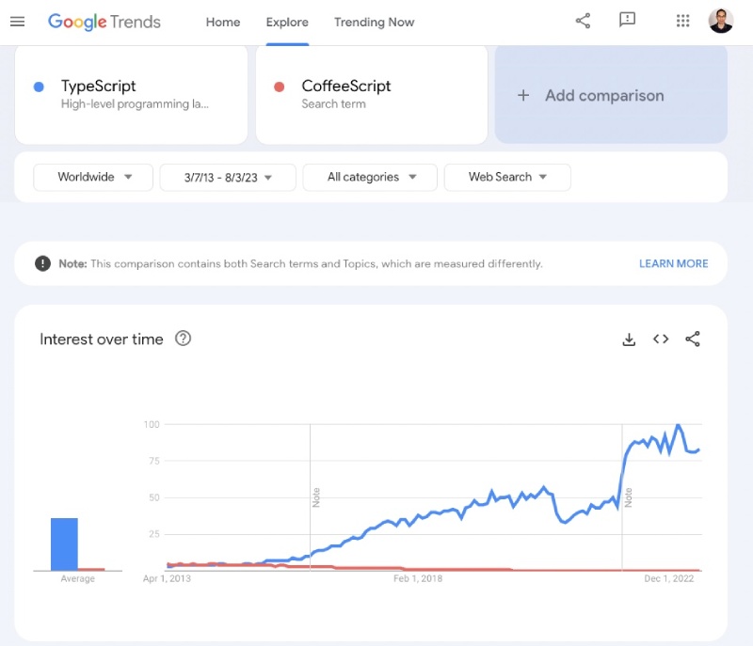This screenshot has width=753, height=646.
Task: Open the embed code for the chart
Action: 660,339
